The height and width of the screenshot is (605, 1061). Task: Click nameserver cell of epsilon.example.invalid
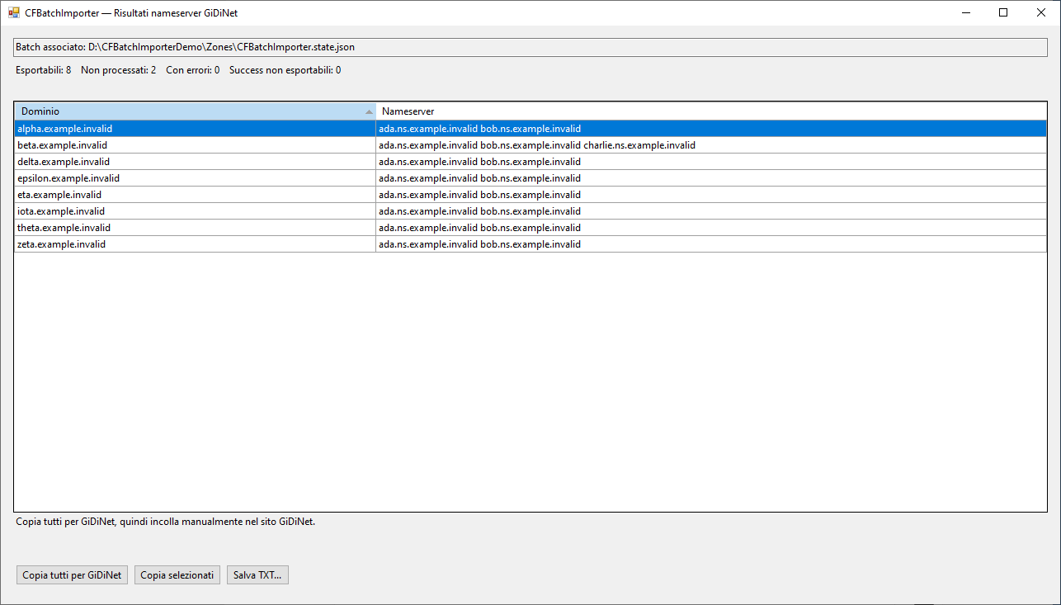(x=711, y=178)
